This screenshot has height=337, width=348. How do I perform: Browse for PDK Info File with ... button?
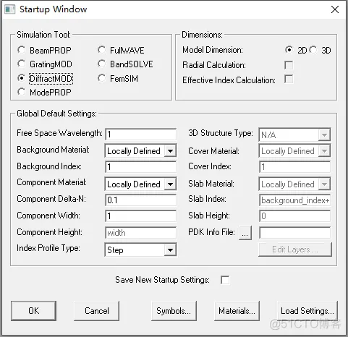click(245, 233)
